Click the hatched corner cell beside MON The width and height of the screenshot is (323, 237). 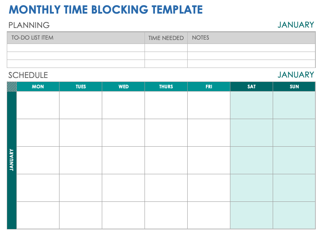tap(12, 87)
